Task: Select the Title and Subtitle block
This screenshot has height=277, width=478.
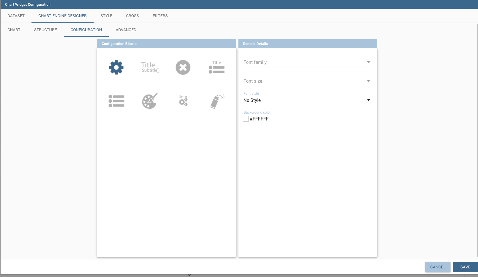Action: point(149,67)
